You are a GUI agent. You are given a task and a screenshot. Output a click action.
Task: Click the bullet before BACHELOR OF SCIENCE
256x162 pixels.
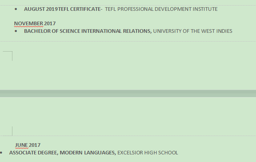(x=16, y=31)
